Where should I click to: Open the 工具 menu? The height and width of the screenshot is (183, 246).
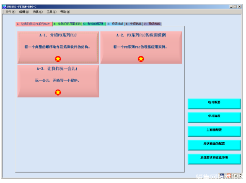52,12
